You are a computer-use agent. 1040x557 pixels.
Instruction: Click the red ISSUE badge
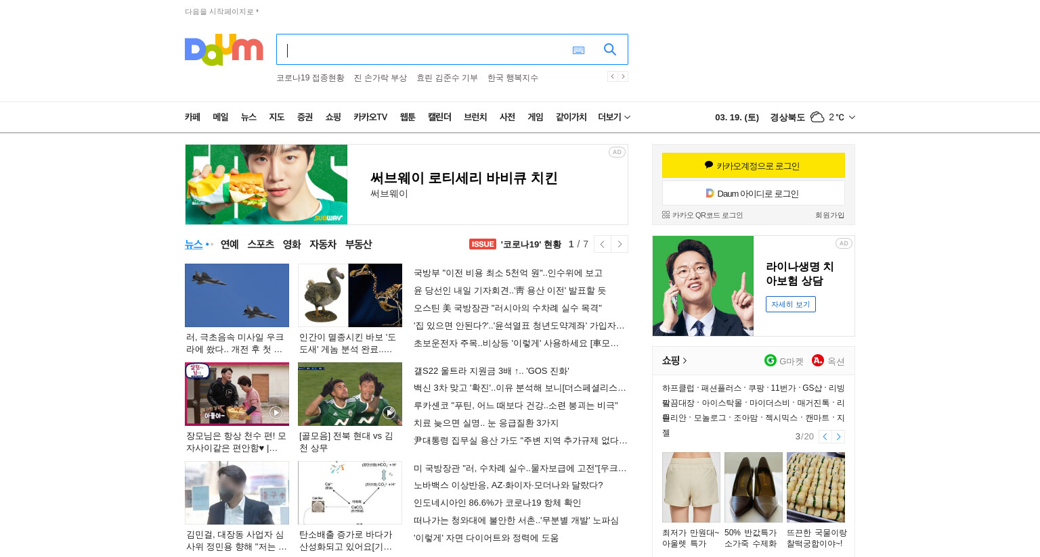click(483, 244)
